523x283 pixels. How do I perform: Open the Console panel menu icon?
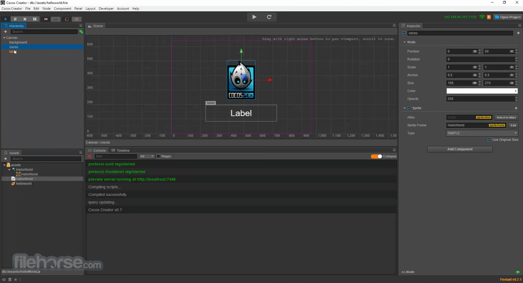tap(394, 150)
